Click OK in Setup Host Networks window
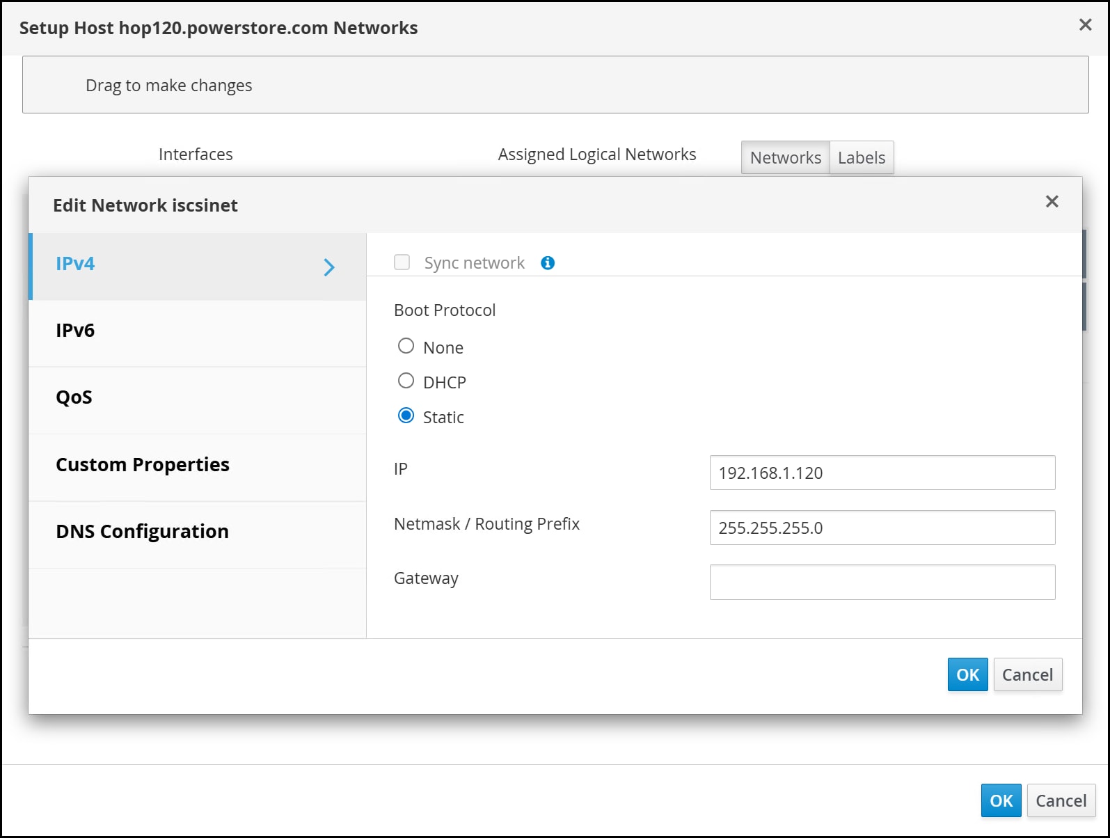 click(1001, 800)
